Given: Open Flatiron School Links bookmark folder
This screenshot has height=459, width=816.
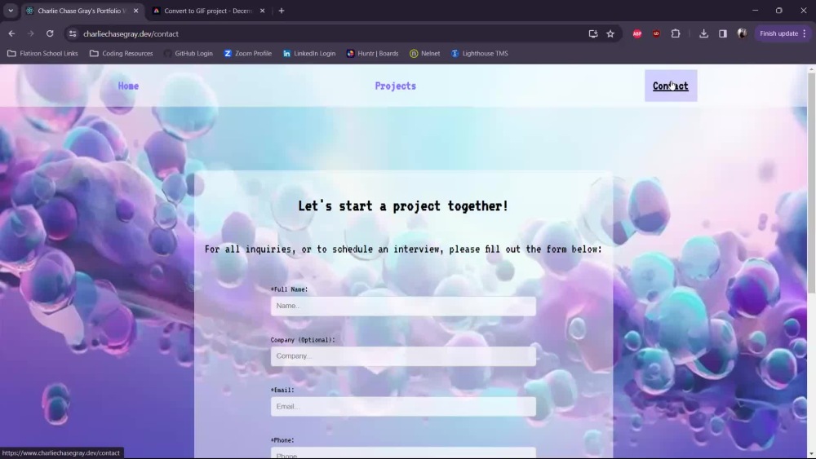Looking at the screenshot, I should click(x=42, y=54).
